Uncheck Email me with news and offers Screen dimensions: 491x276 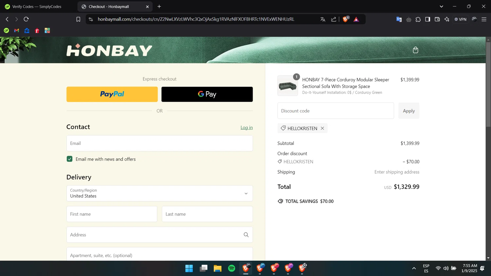(x=69, y=159)
